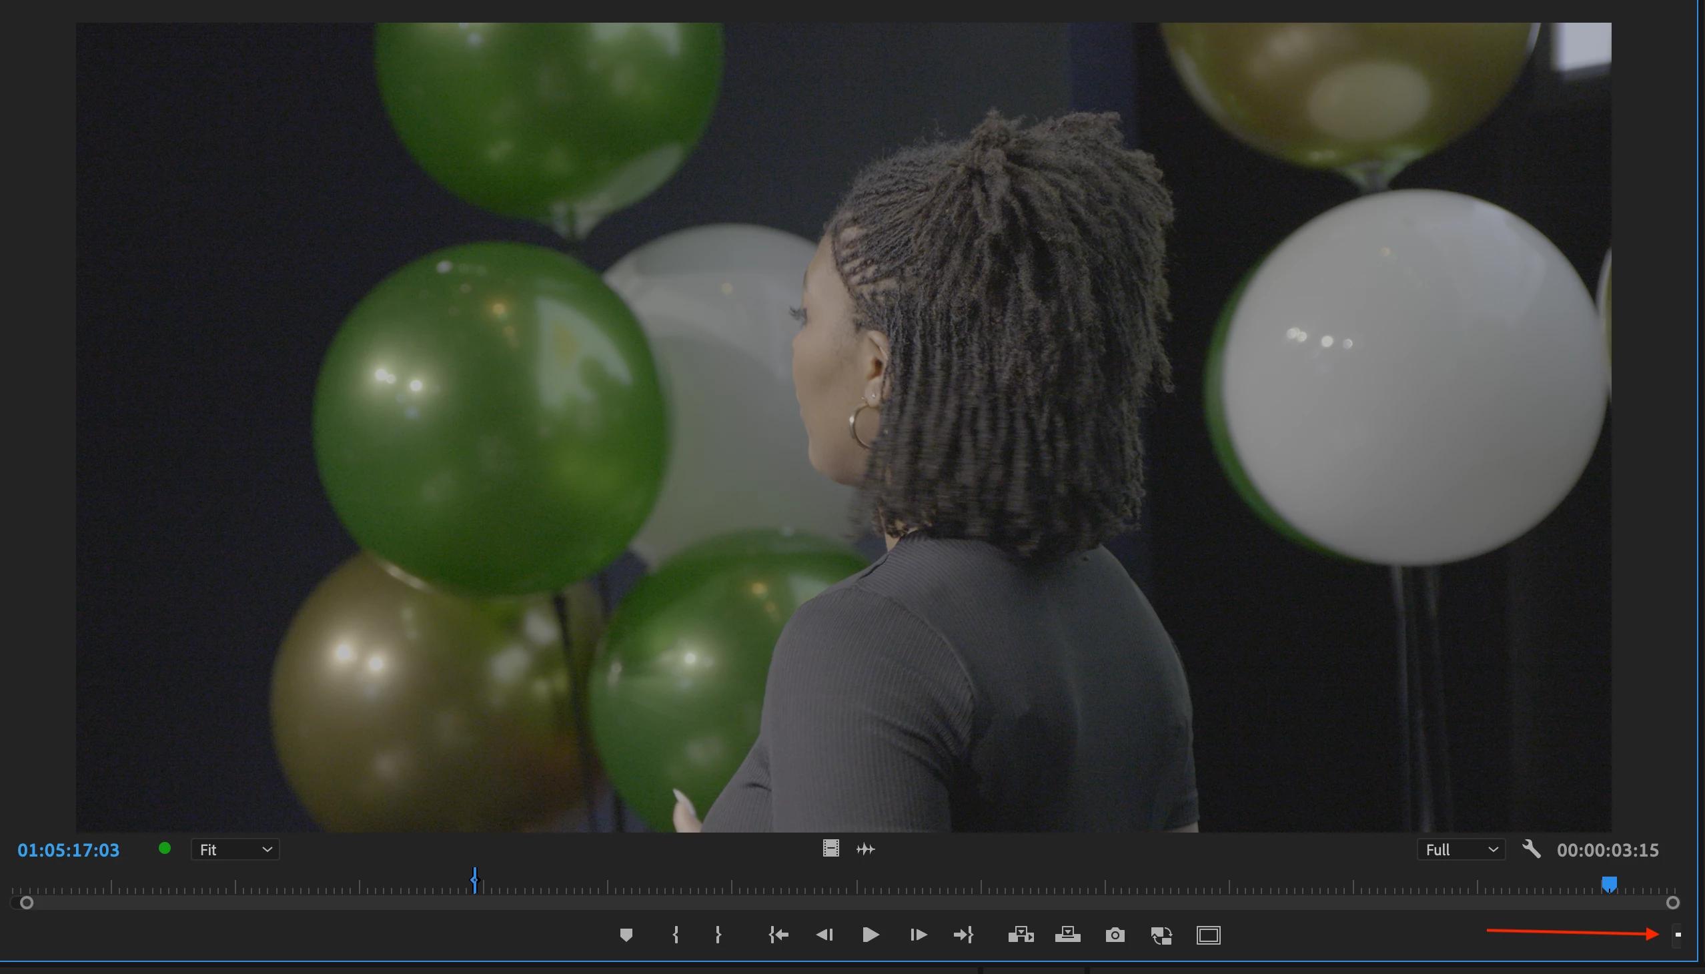Set a Mark In point
The image size is (1705, 974).
tap(676, 935)
